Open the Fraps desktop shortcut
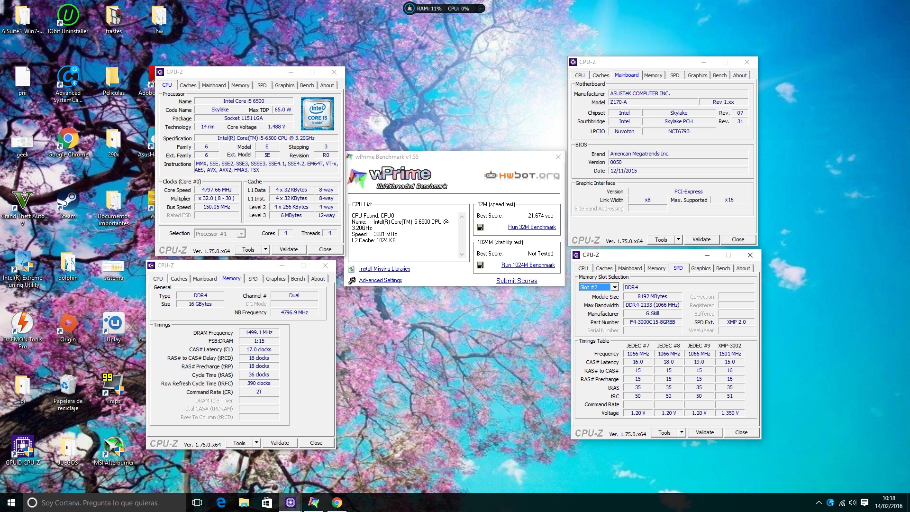Image resolution: width=910 pixels, height=512 pixels. (x=113, y=389)
